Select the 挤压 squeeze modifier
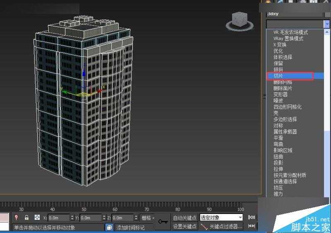Viewport: 331px width, 233px height. pyautogui.click(x=278, y=188)
